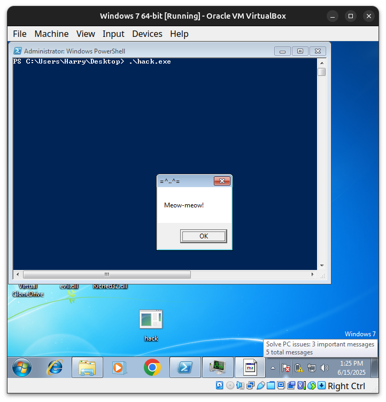Launch Windows Media Player from taskbar
This screenshot has width=386, height=402.
click(x=120, y=367)
